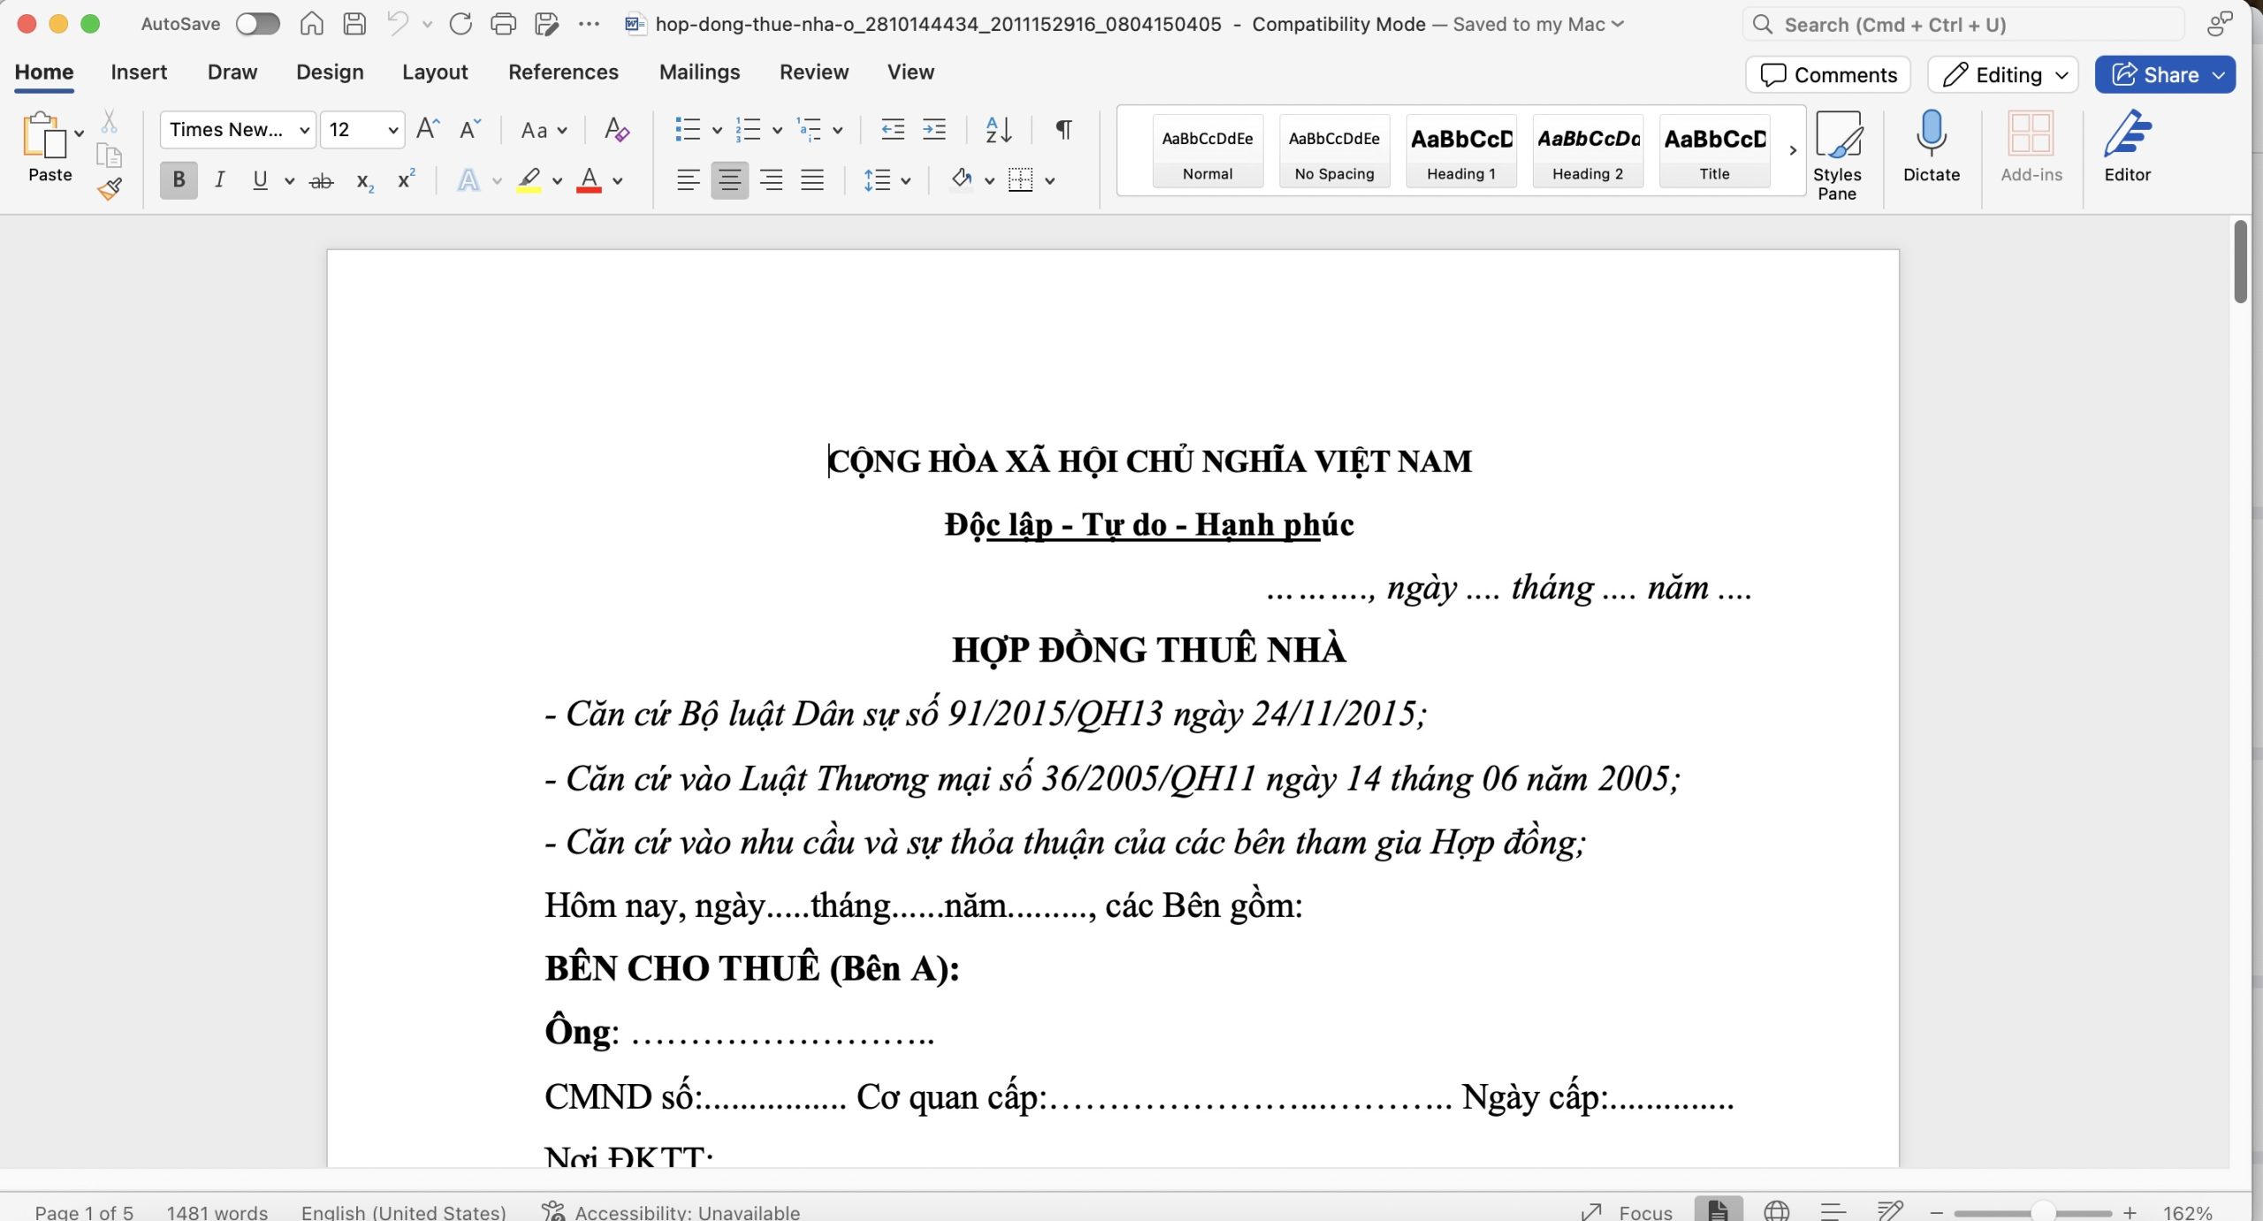Open the Draw tab
Screen dimensions: 2263x1221
pos(232,72)
